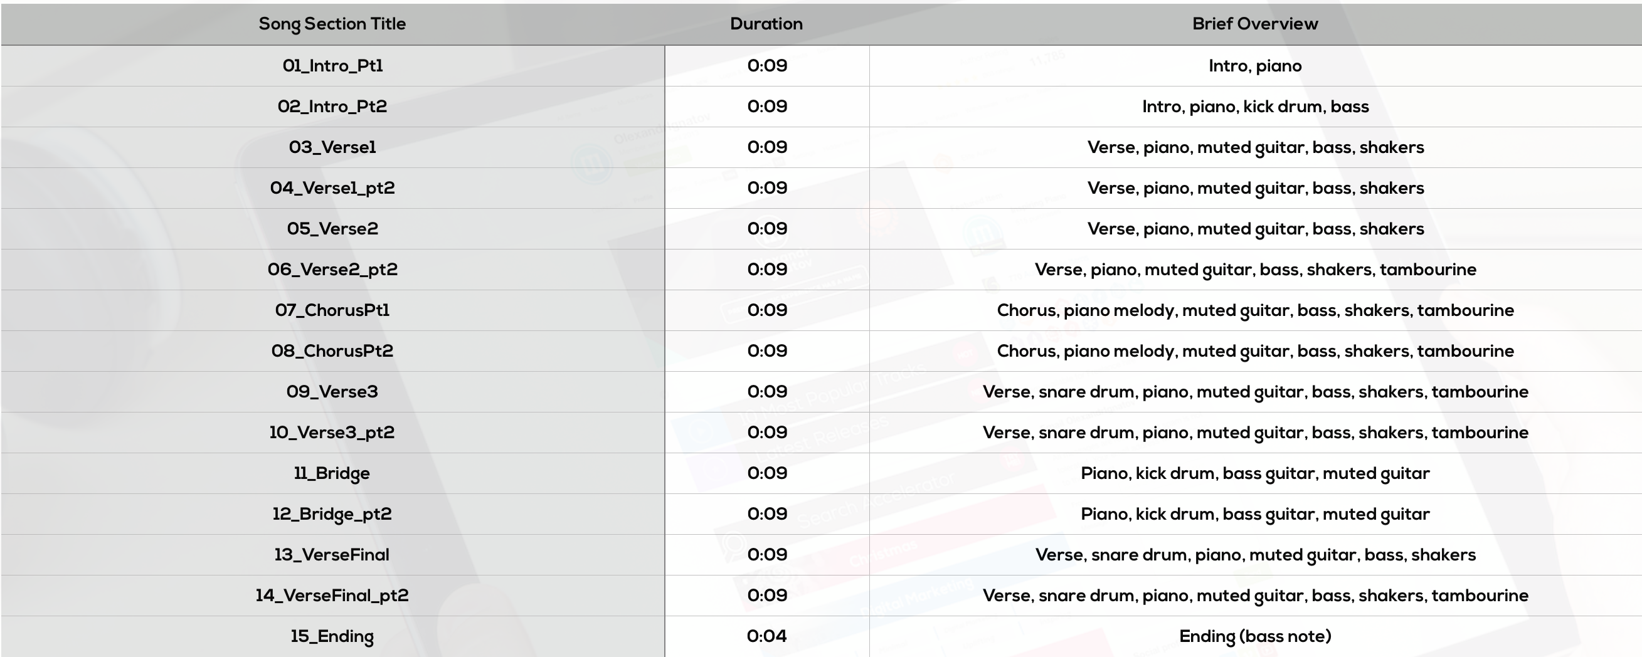This screenshot has width=1642, height=657.
Task: Click the "0:04" duration for 15_Ending
Action: pyautogui.click(x=767, y=636)
